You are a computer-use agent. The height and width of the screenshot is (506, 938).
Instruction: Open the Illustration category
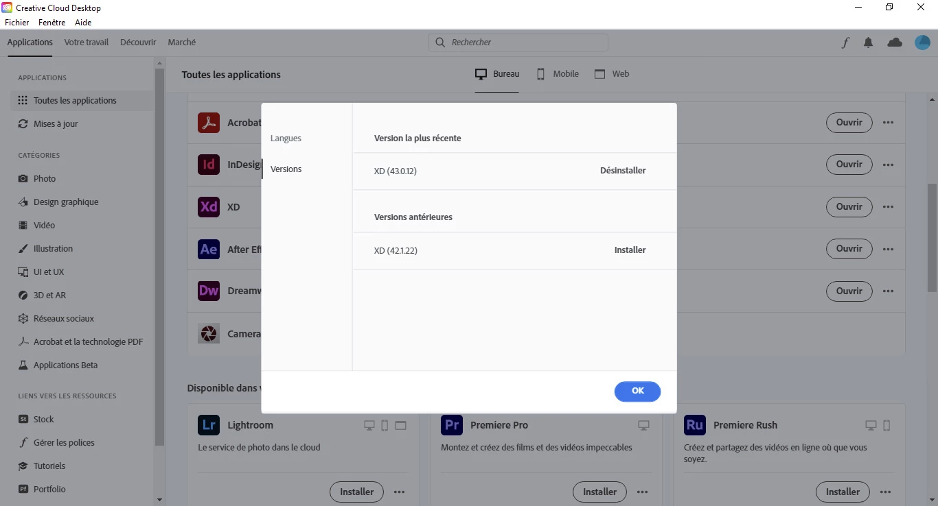click(45, 248)
